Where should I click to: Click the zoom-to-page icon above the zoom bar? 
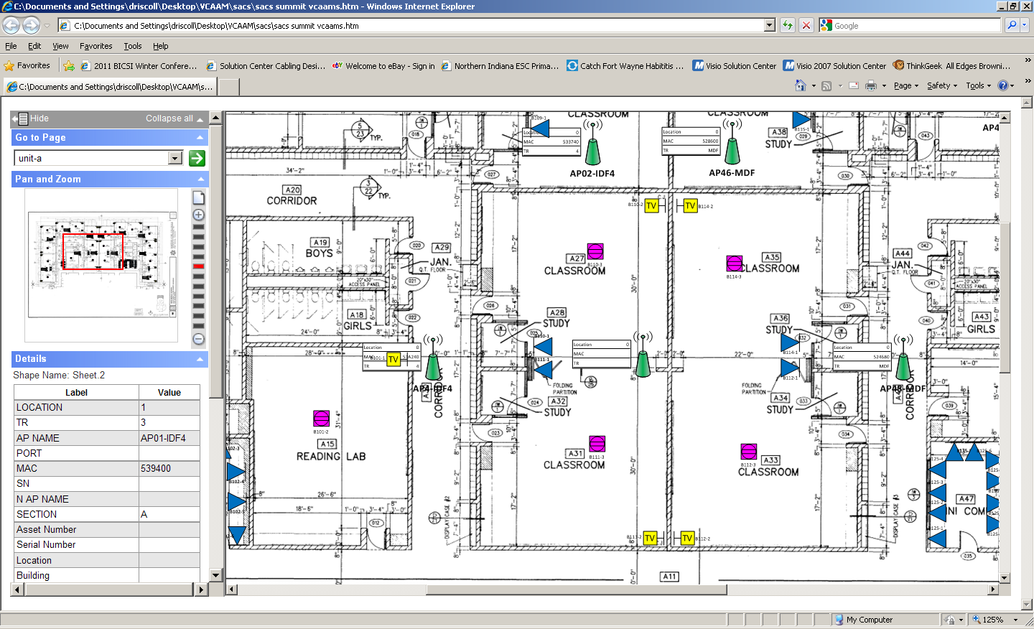[199, 198]
